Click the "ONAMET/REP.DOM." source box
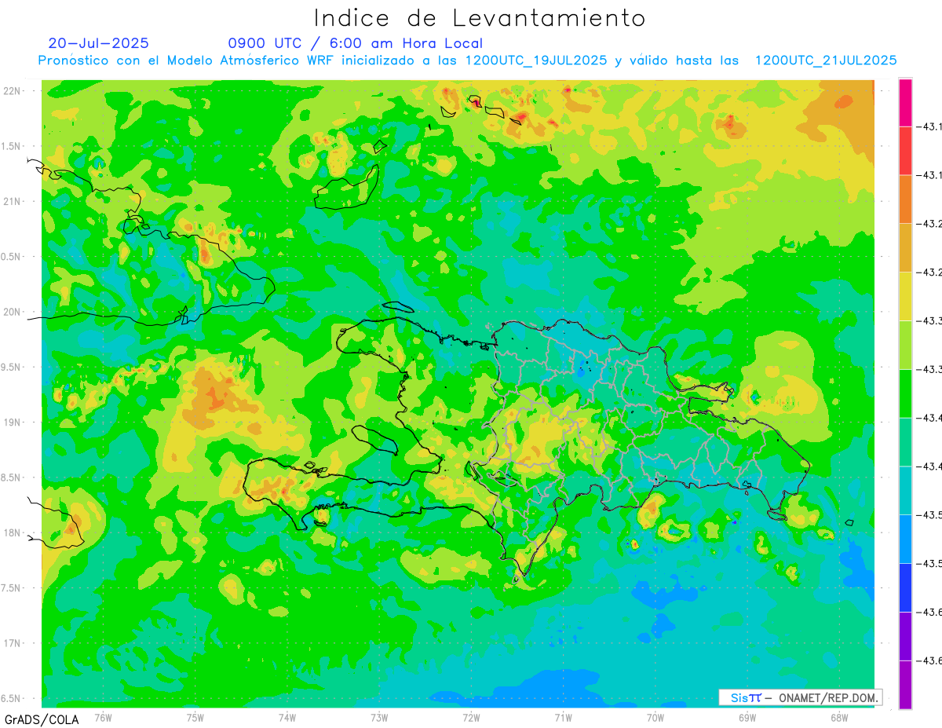This screenshot has width=942, height=728. [800, 697]
